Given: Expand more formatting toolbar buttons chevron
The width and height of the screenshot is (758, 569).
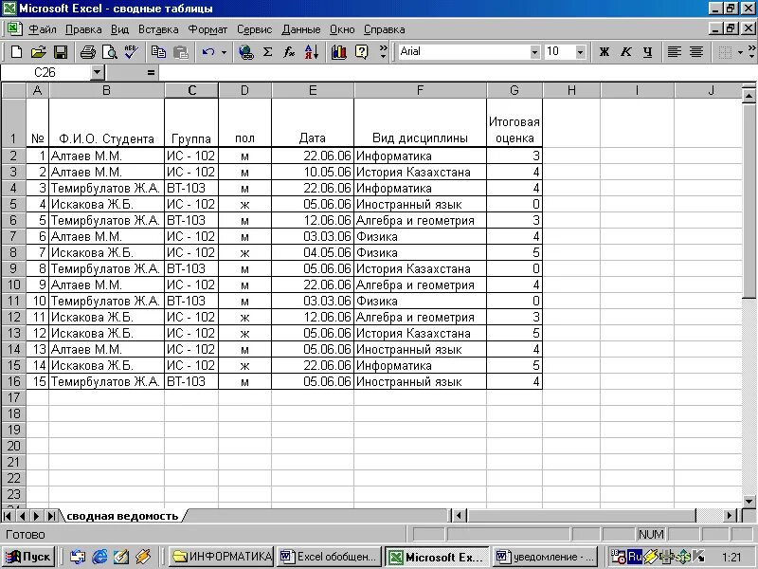Looking at the screenshot, I should tap(751, 52).
